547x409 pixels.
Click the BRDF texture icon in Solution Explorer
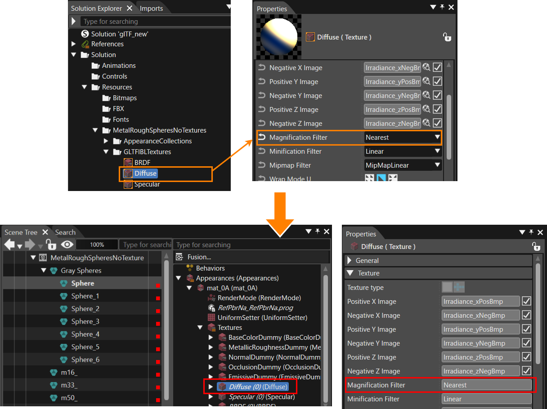(x=128, y=163)
